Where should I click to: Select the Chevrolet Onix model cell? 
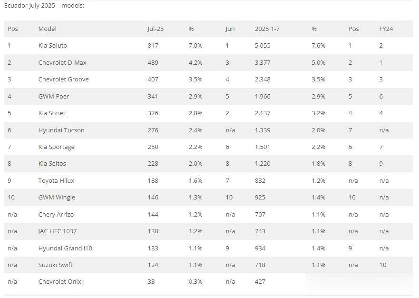[59, 281]
